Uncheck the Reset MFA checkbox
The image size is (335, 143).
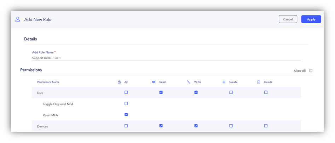(x=126, y=115)
